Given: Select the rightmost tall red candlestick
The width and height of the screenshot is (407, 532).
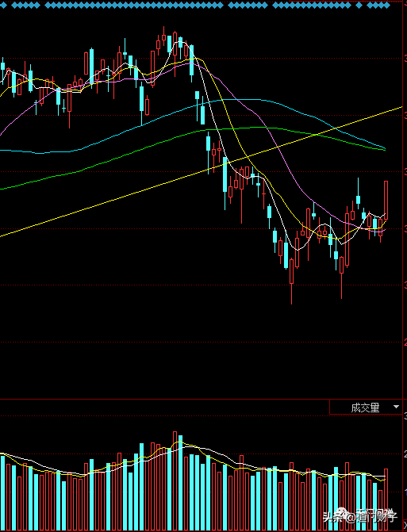Looking at the screenshot, I should (x=386, y=200).
